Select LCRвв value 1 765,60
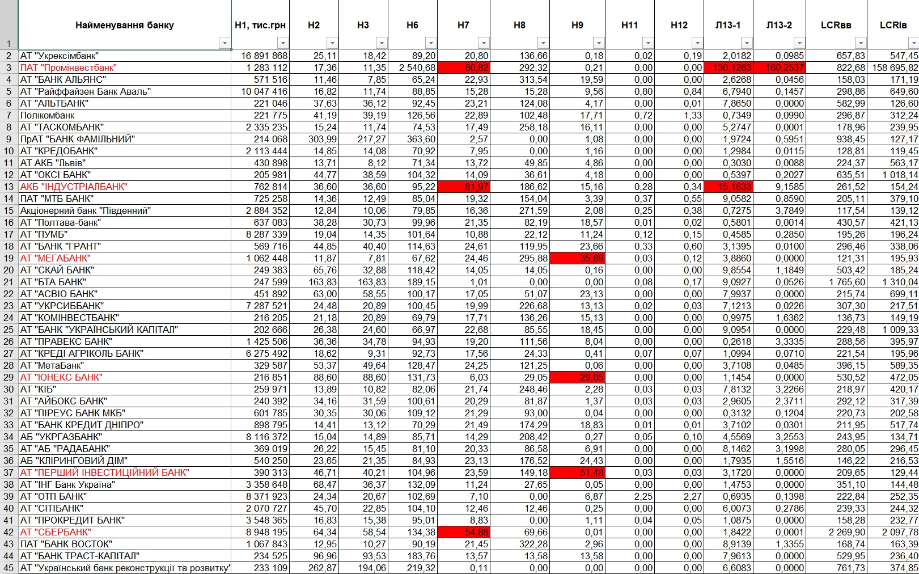 pos(836,282)
